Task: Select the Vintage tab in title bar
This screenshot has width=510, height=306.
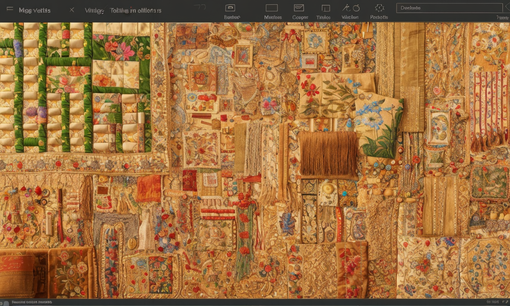Action: point(94,10)
